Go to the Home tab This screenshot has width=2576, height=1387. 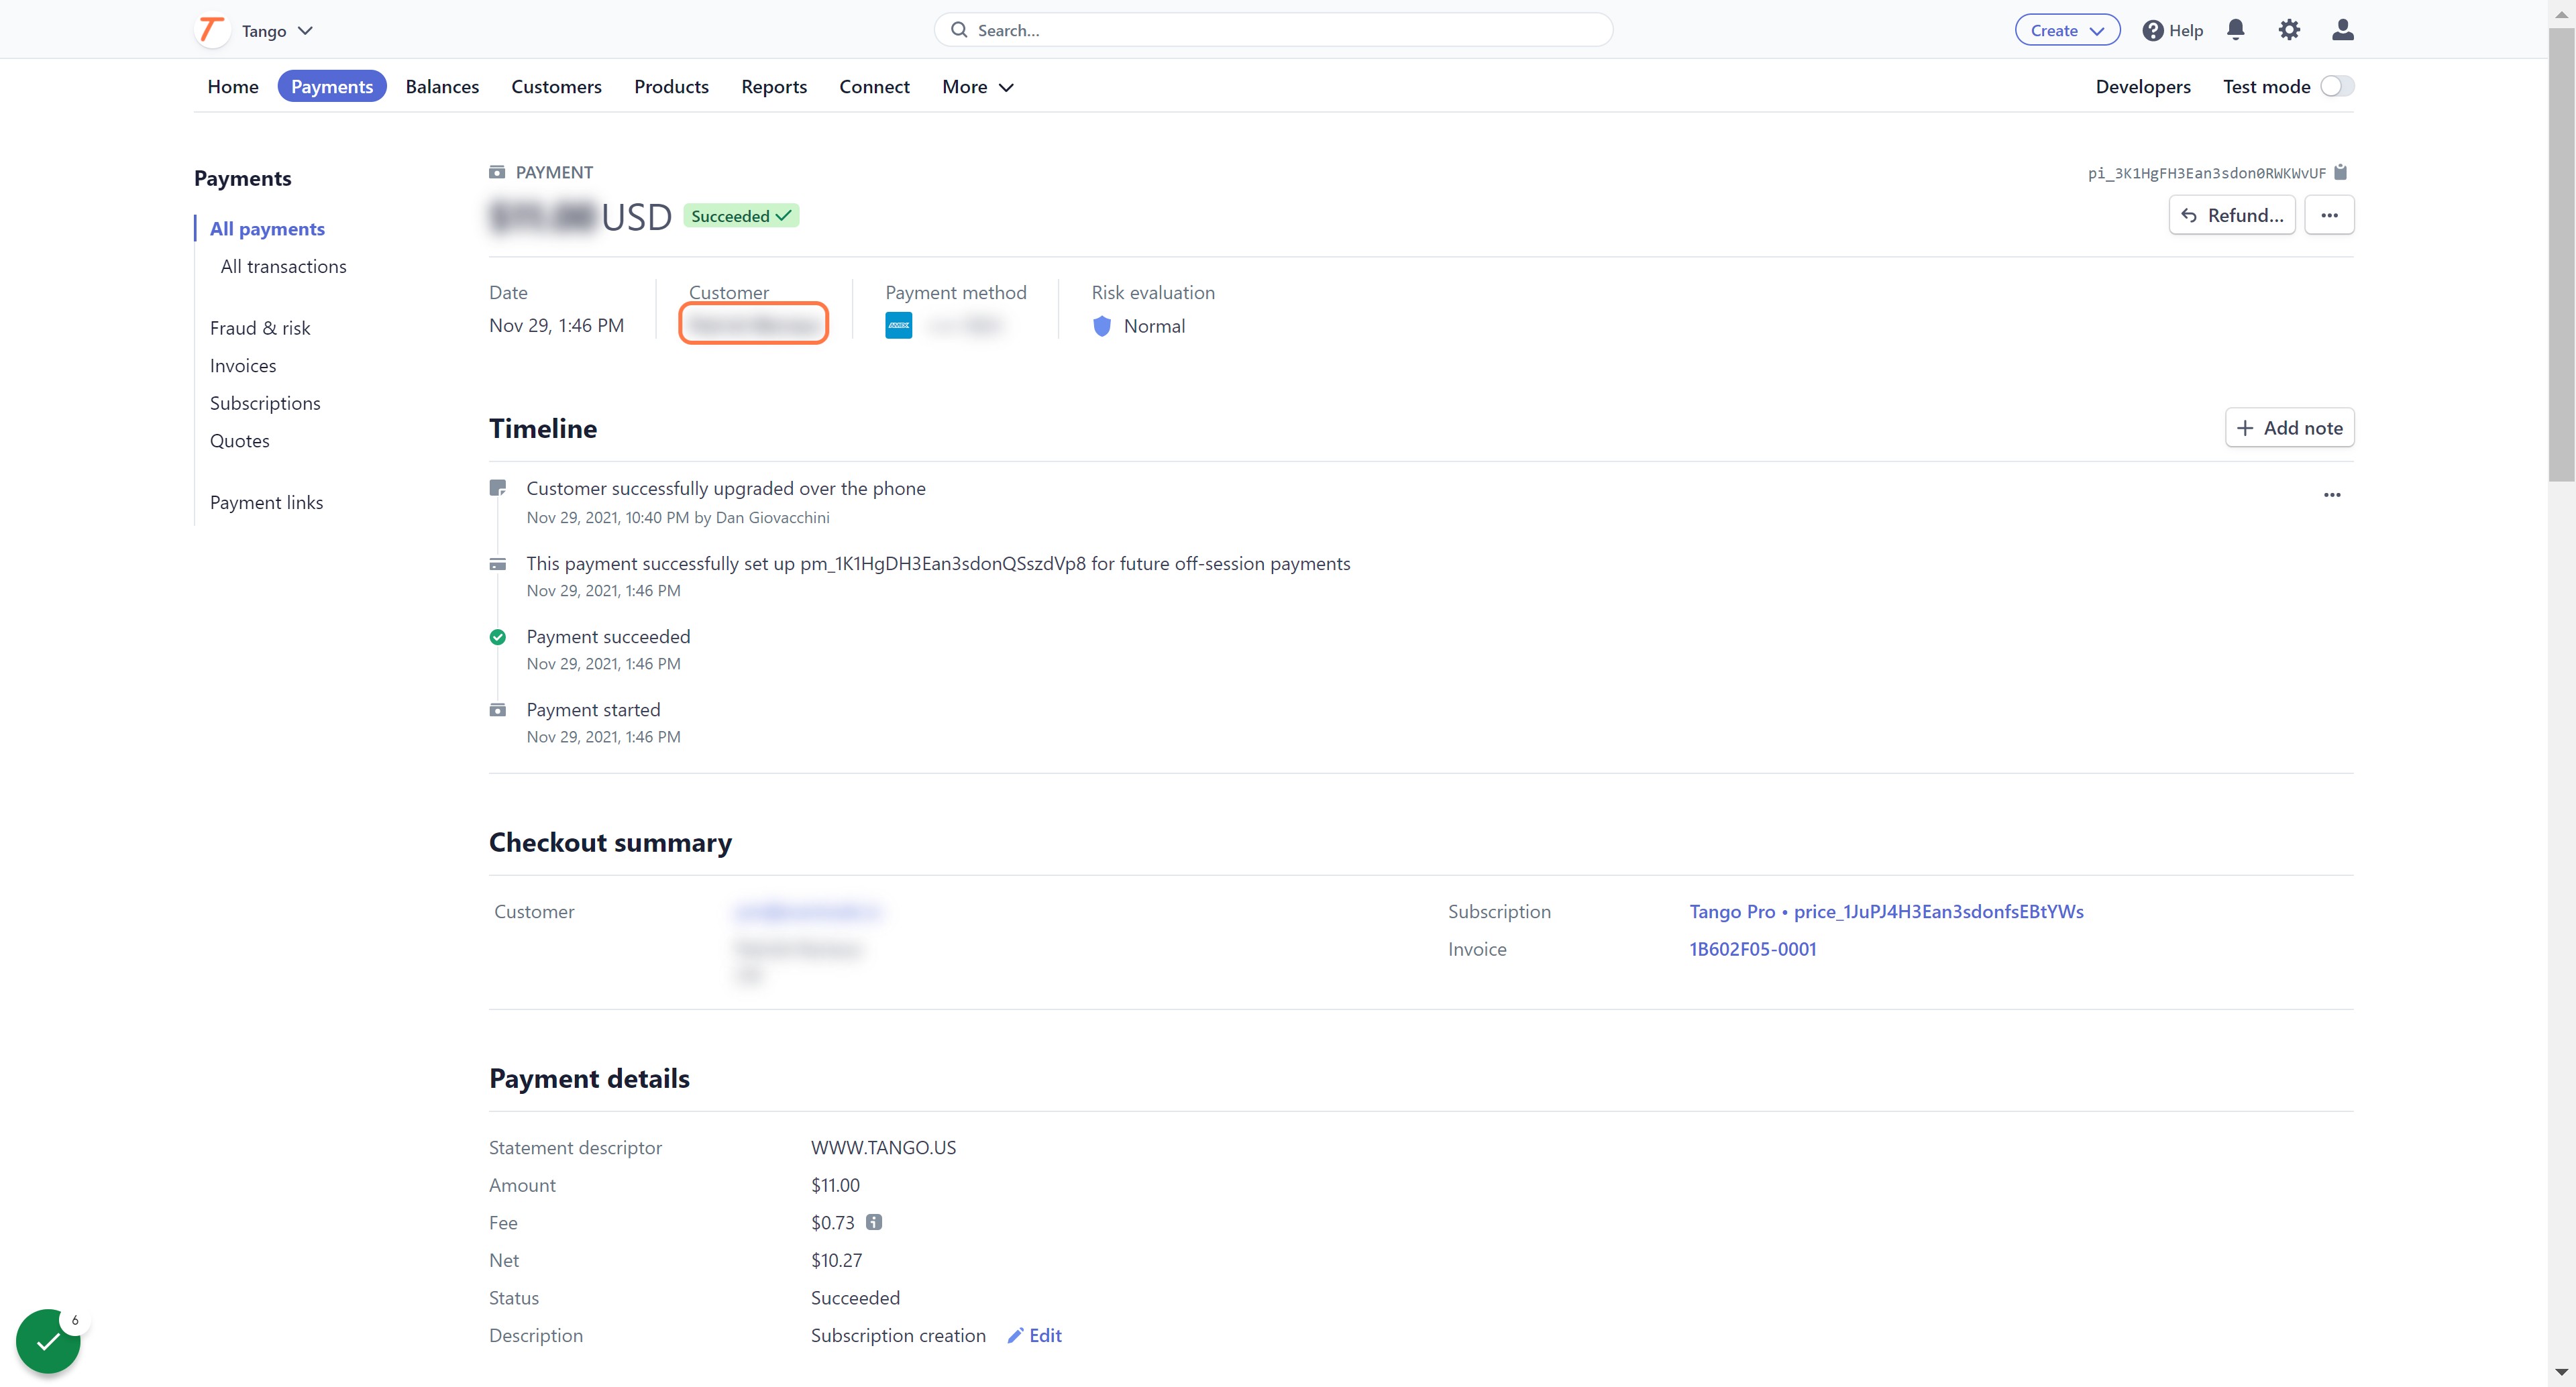(x=233, y=87)
